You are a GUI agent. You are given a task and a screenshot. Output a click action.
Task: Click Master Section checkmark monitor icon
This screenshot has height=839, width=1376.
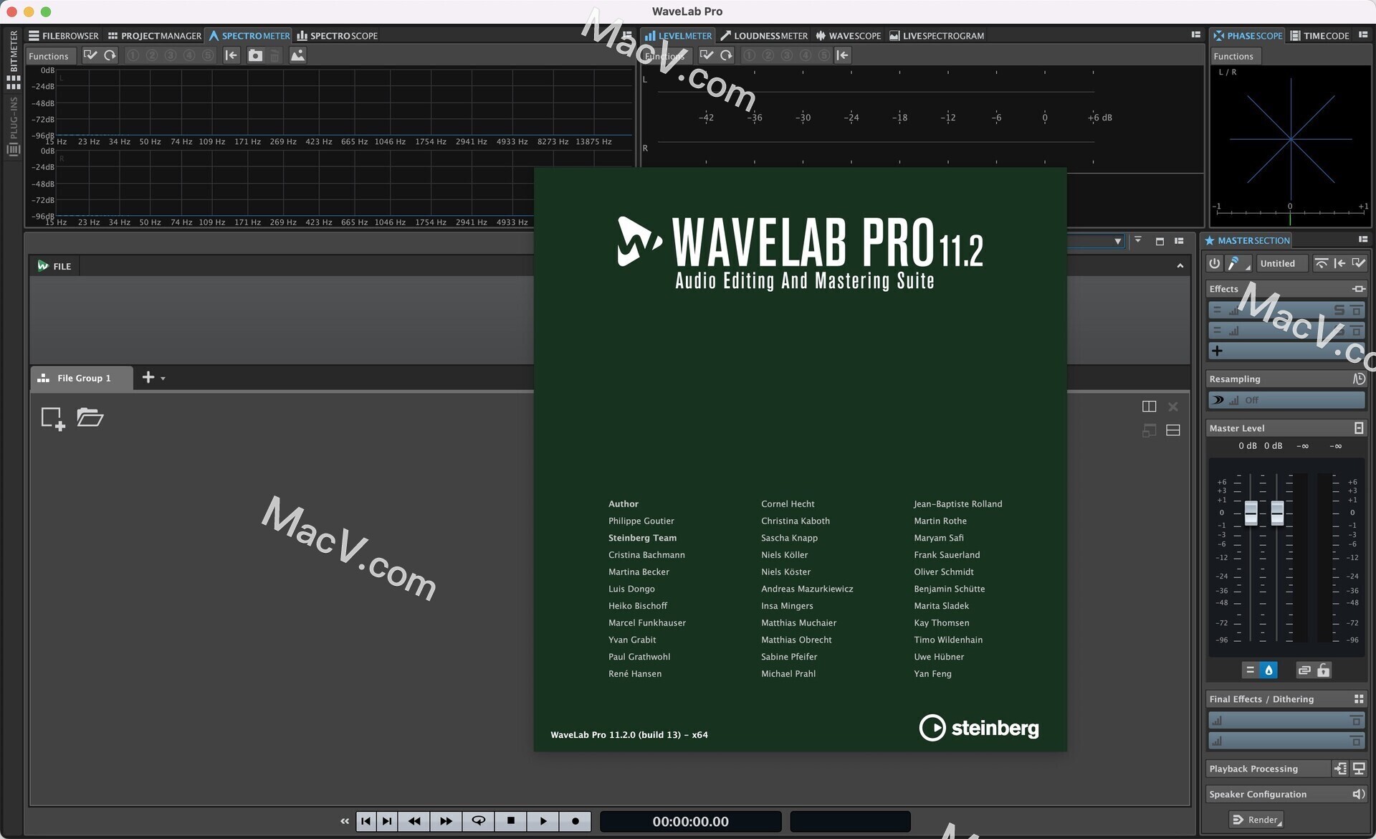pyautogui.click(x=1358, y=263)
